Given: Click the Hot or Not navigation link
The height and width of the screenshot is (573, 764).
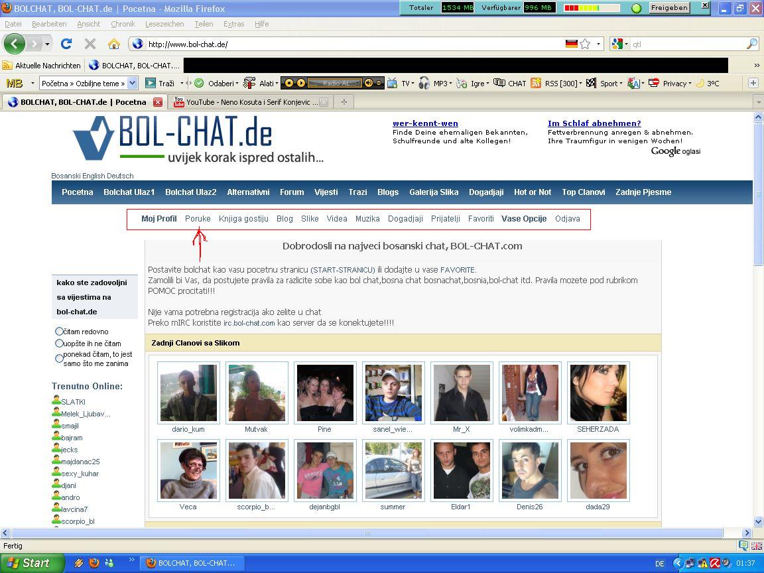Looking at the screenshot, I should point(532,192).
